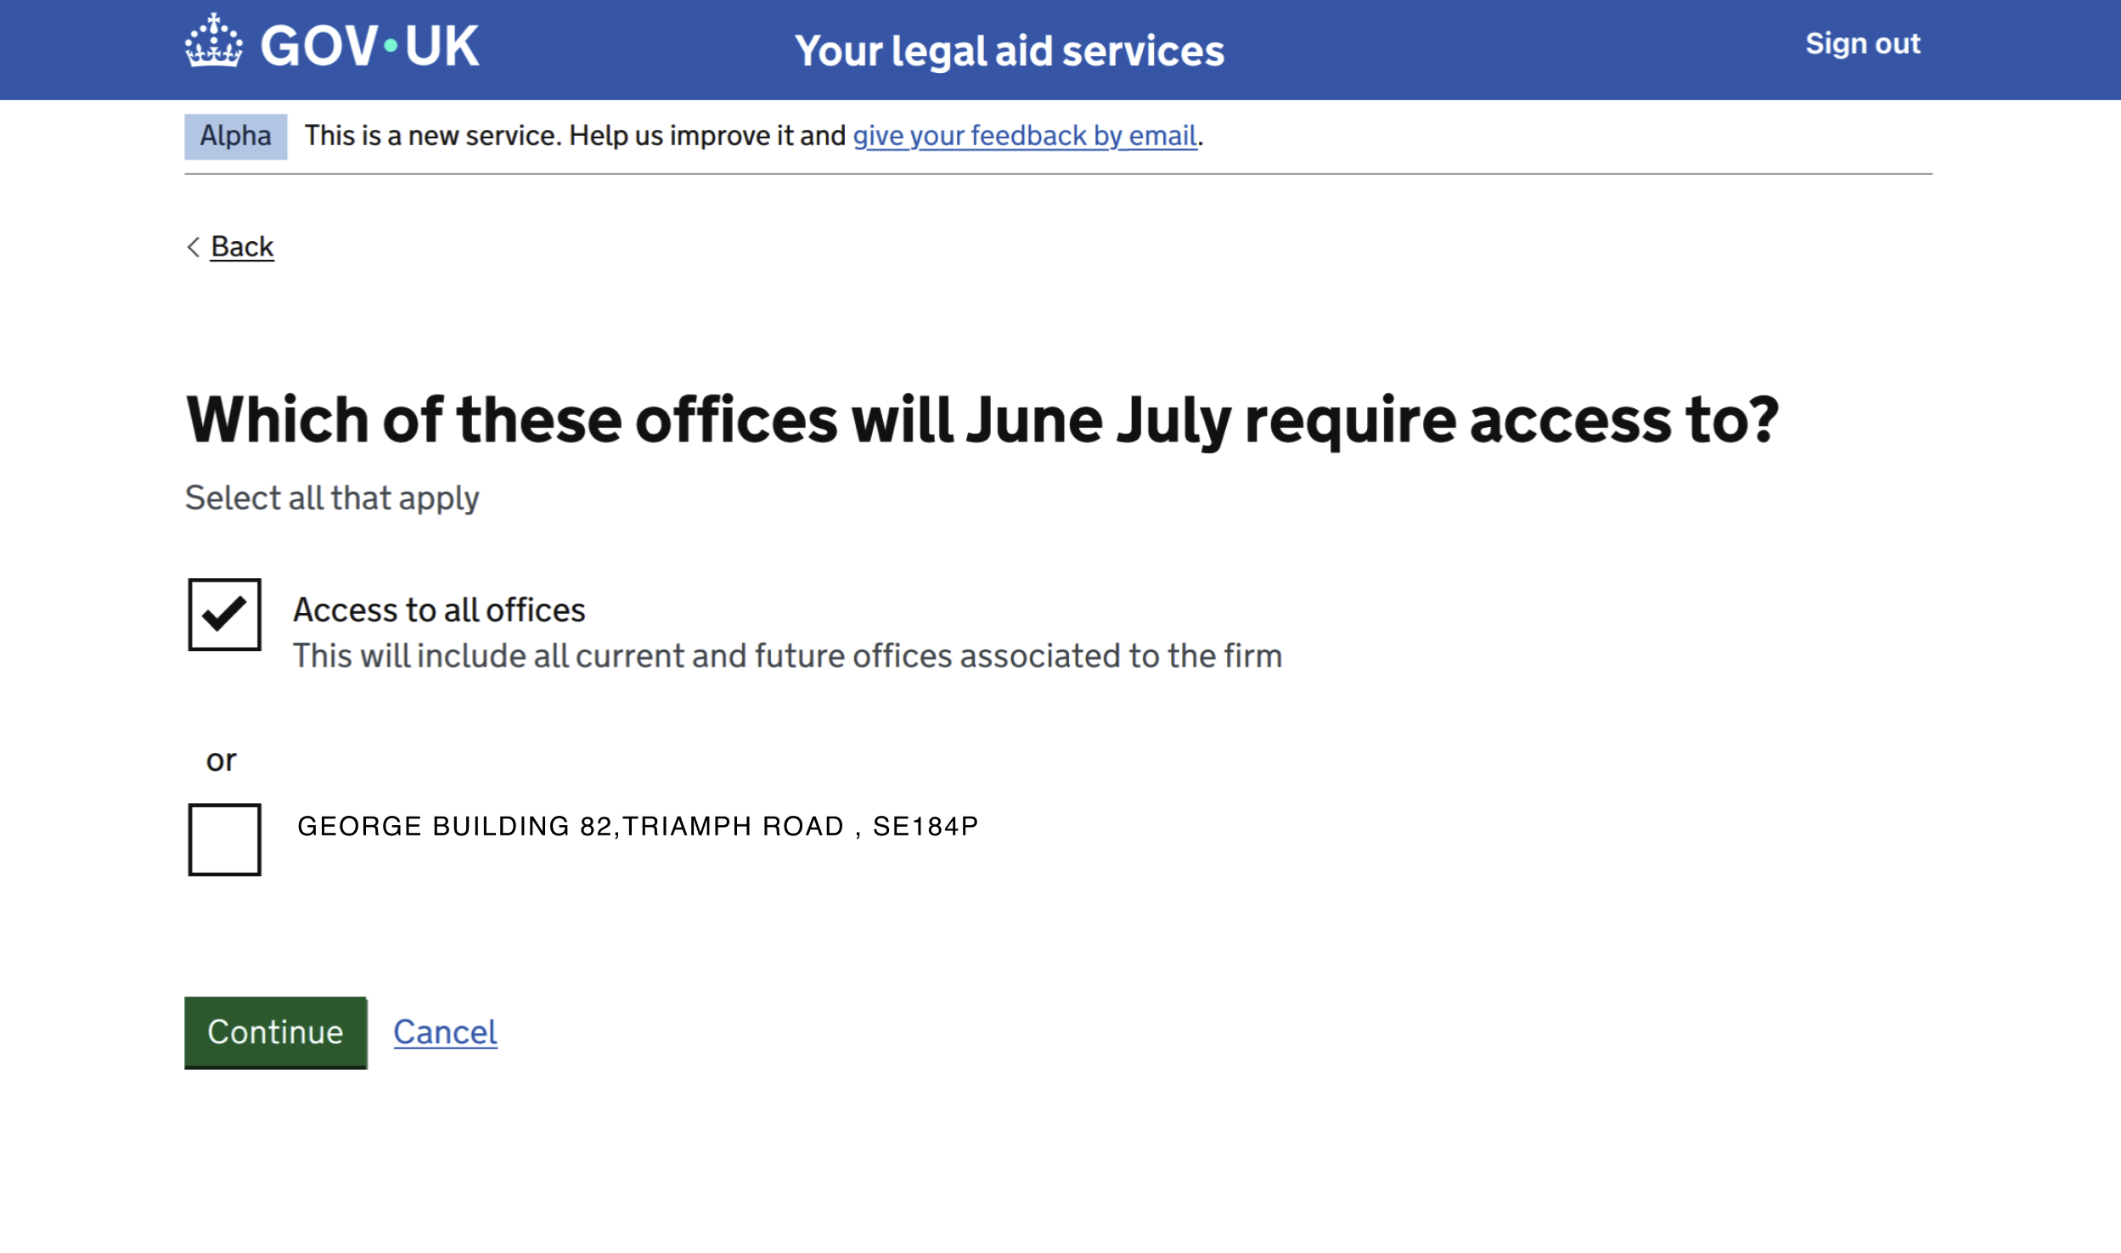
Task: Go back using the Back link
Action: point(242,247)
